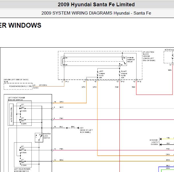Click the "(BELOW LEFT SIDE OF DASH)" note
This screenshot has width=174, height=172.
point(16,80)
